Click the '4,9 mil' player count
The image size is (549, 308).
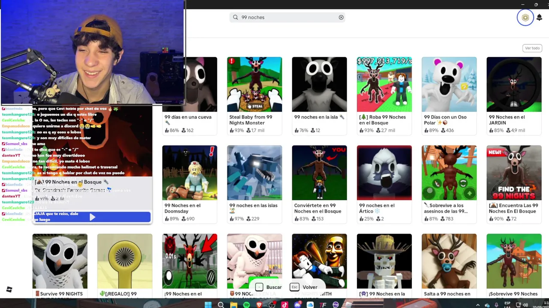515,130
